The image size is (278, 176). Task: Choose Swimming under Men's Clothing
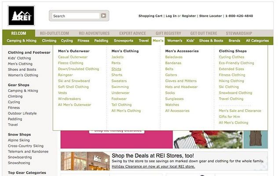coord(120,87)
